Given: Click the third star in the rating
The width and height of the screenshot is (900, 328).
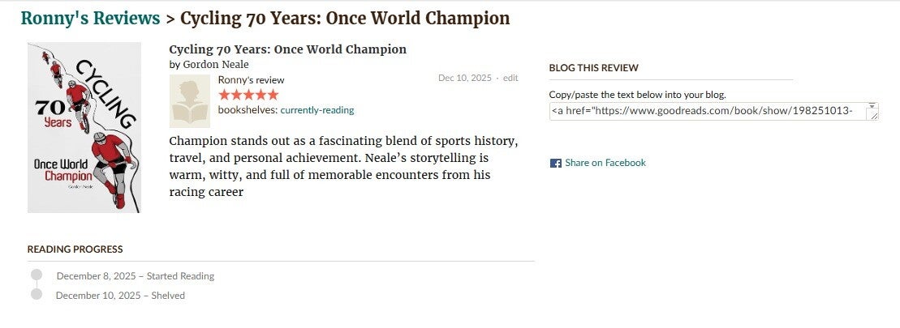Looking at the screenshot, I should point(248,95).
